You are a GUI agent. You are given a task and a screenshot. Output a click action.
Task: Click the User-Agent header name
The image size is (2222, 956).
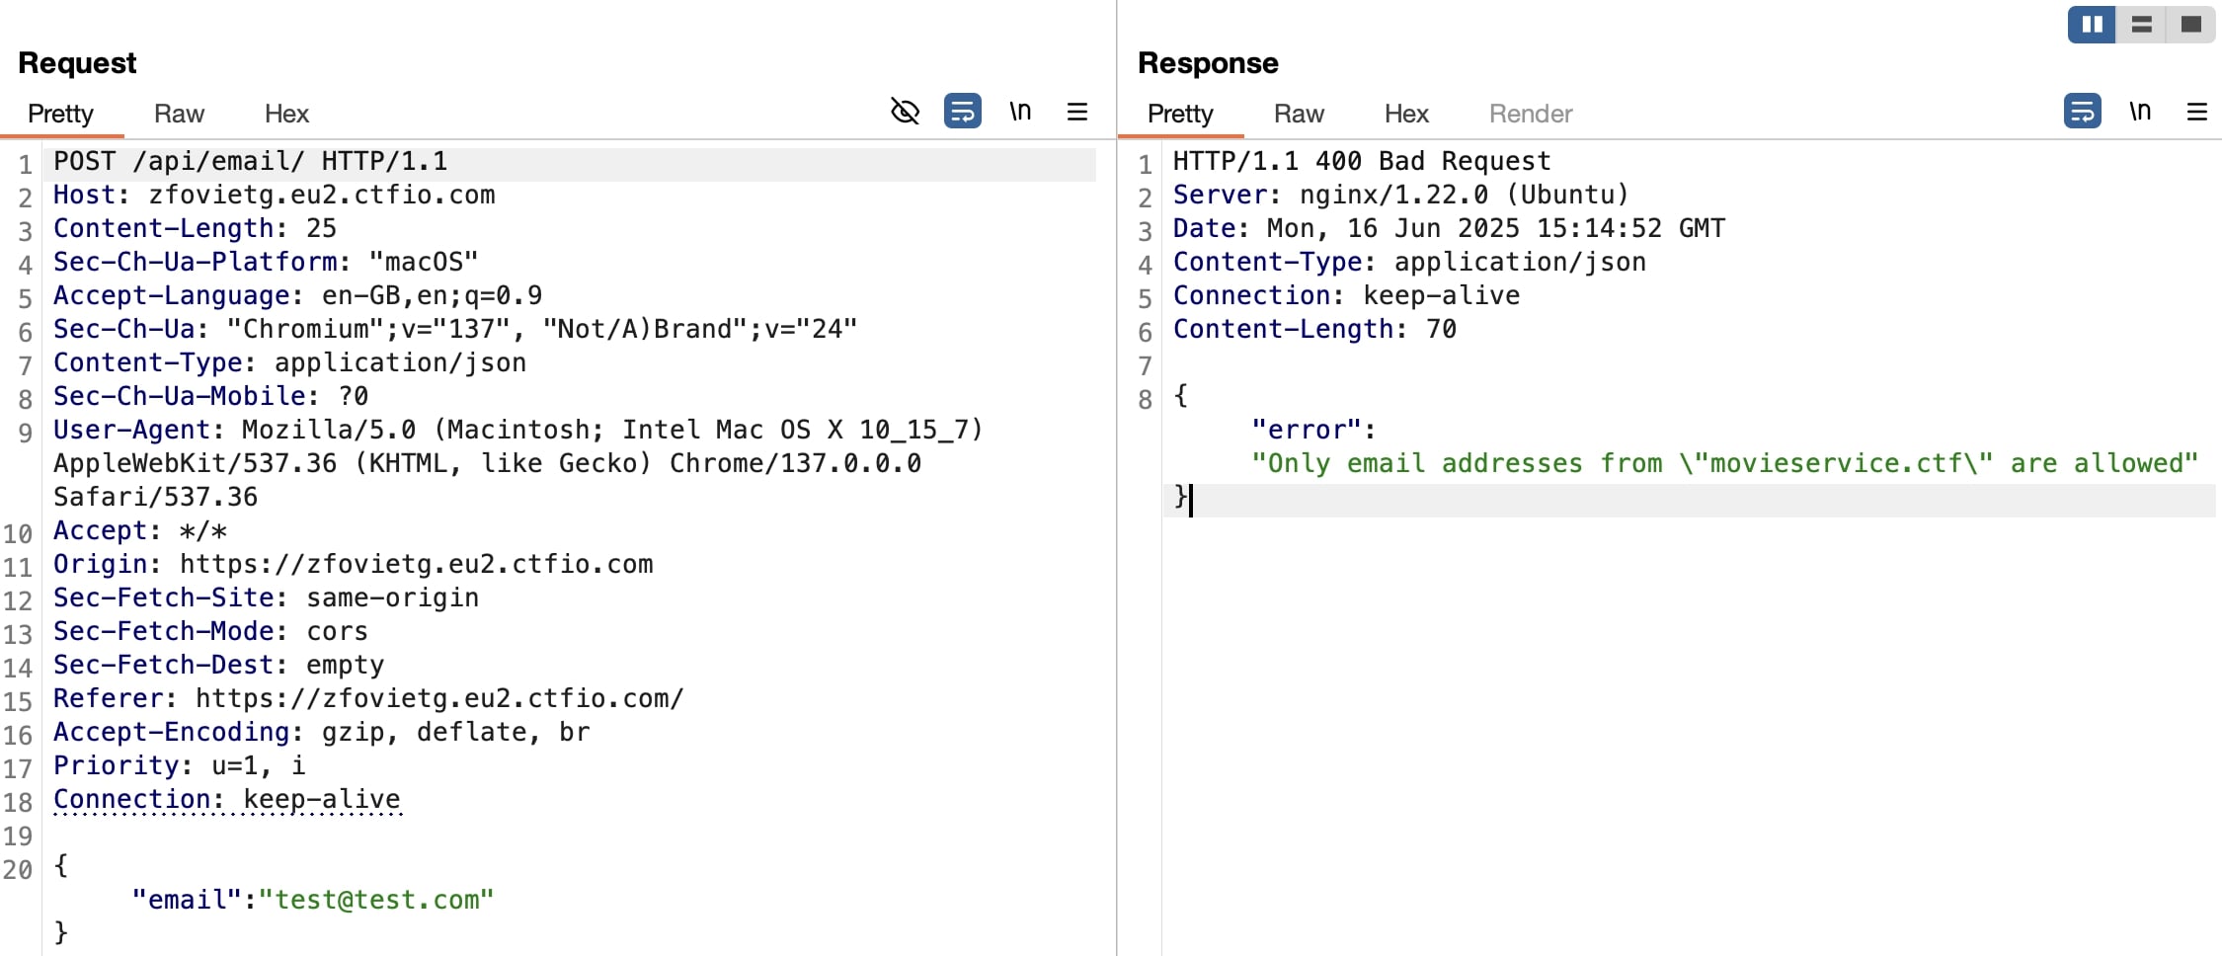tap(131, 430)
